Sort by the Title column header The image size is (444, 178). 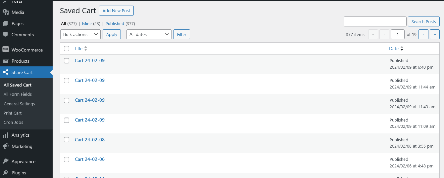tap(78, 49)
